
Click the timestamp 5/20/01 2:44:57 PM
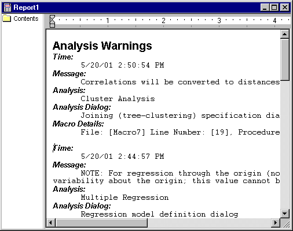click(123, 157)
